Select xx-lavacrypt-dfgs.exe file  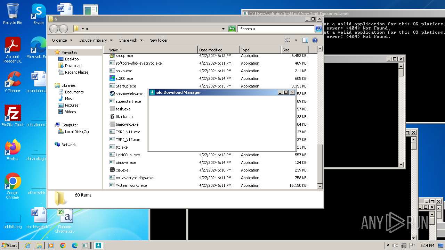(x=134, y=178)
